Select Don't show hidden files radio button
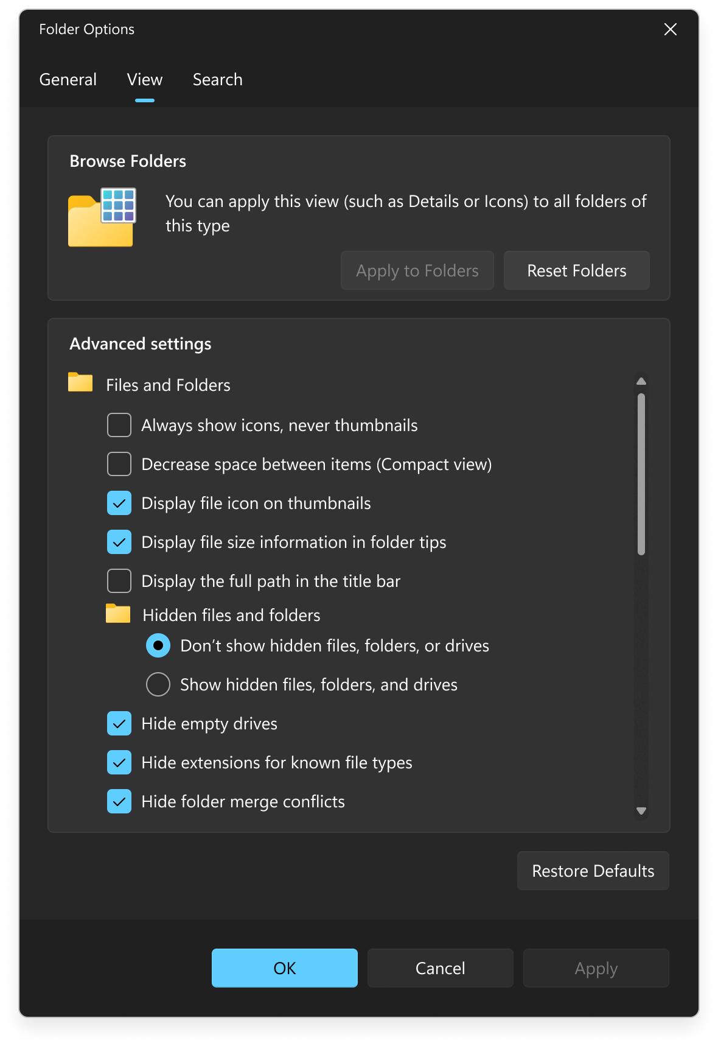Viewport: 718px width, 1046px height. click(x=158, y=645)
